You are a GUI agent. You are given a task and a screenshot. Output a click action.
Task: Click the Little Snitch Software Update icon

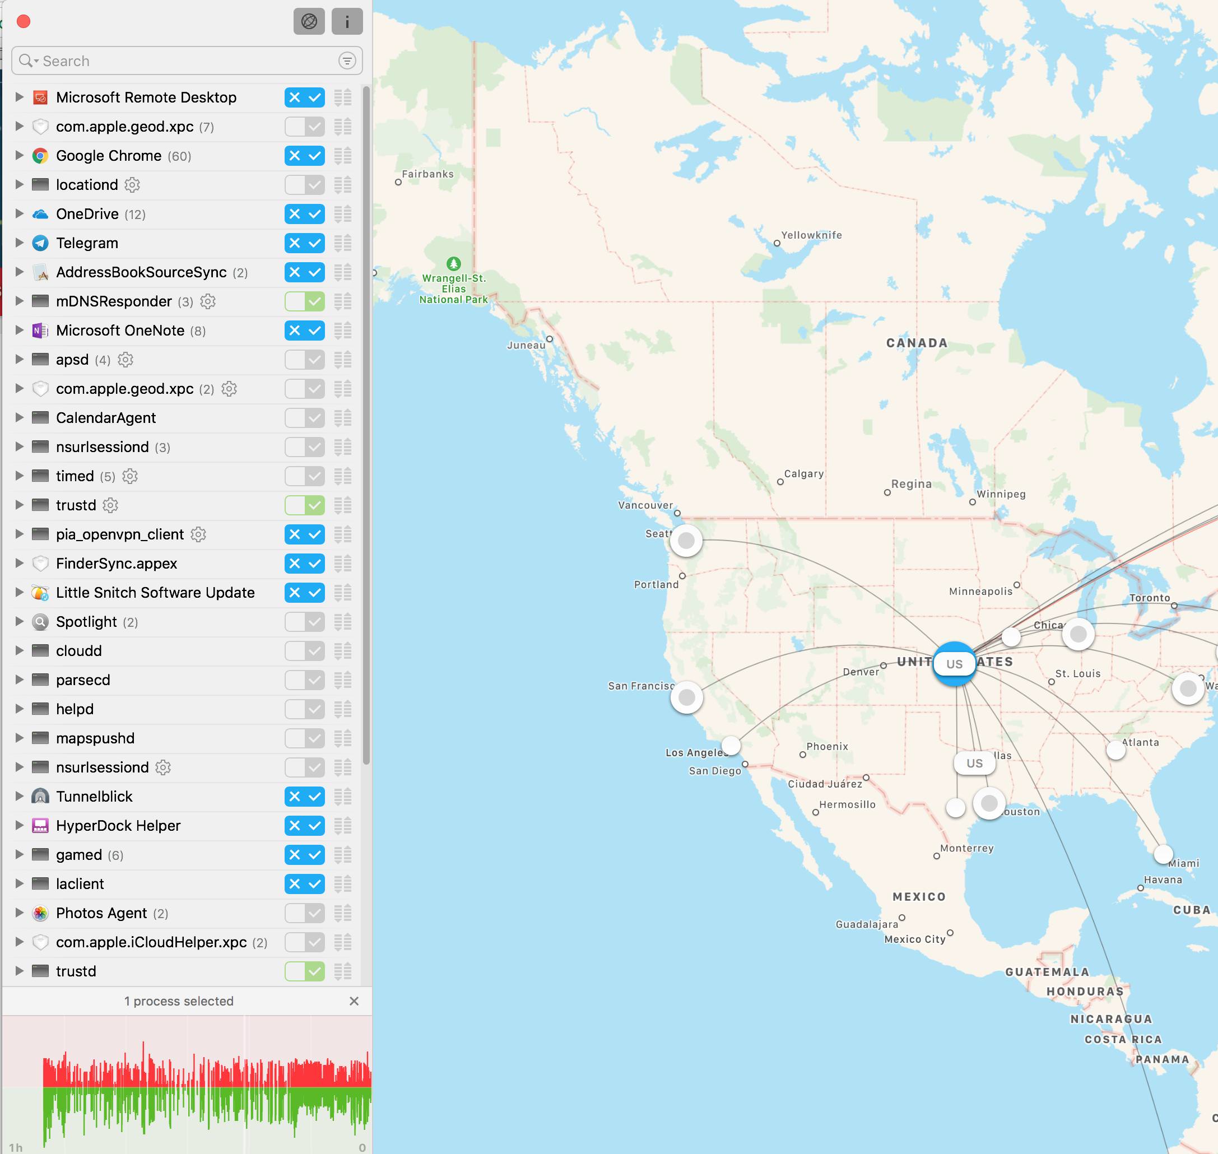point(40,592)
